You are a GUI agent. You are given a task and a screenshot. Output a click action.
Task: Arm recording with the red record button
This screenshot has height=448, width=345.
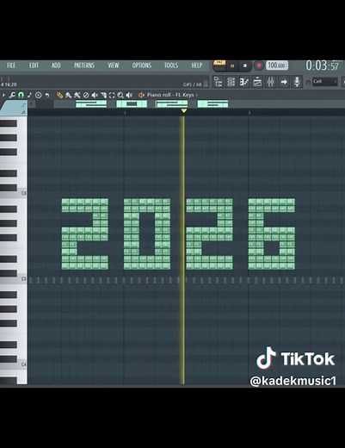(x=259, y=65)
